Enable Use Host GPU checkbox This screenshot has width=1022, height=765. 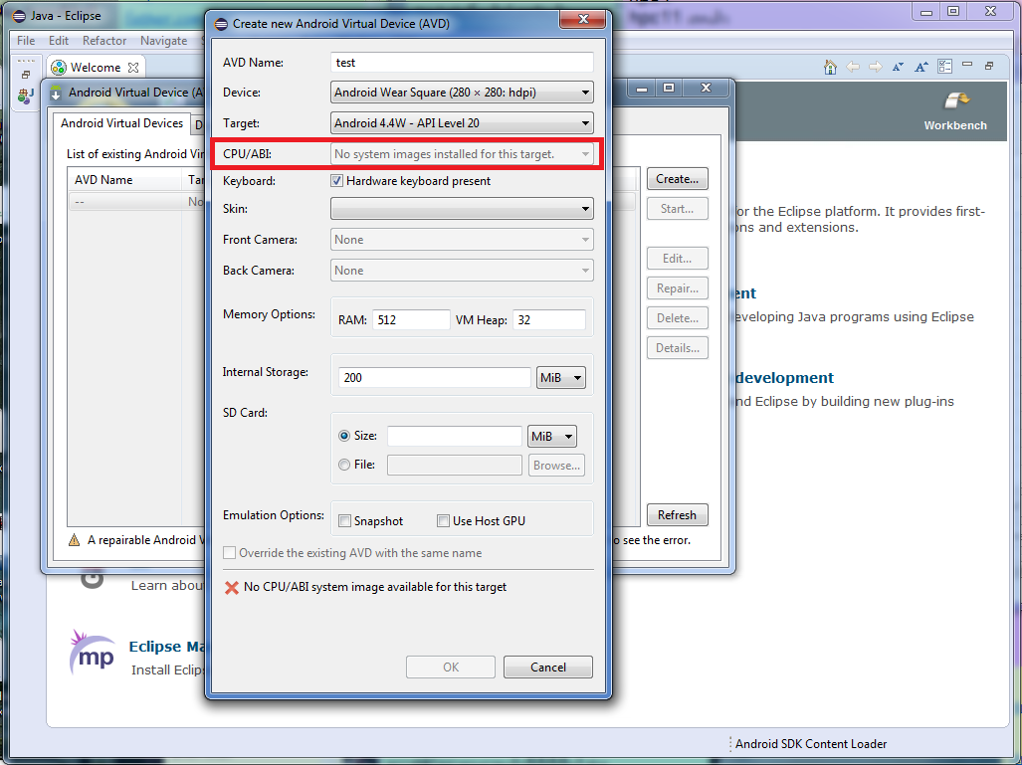click(x=443, y=521)
